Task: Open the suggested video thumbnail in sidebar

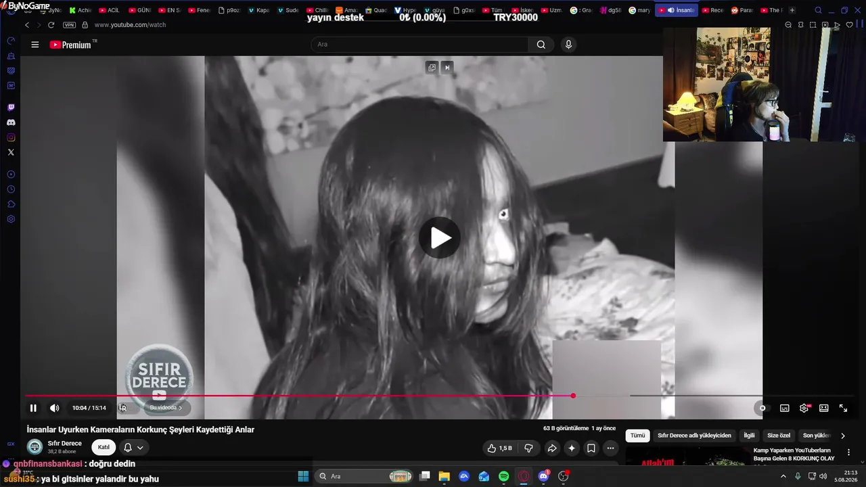Action: tap(687, 456)
